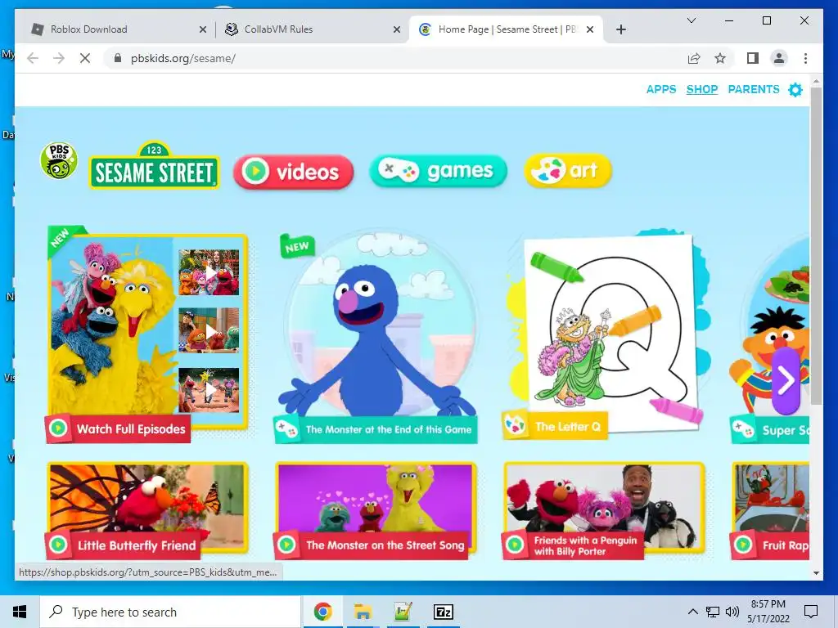This screenshot has height=628, width=838.
Task: Open the PARENTS link
Action: point(754,89)
